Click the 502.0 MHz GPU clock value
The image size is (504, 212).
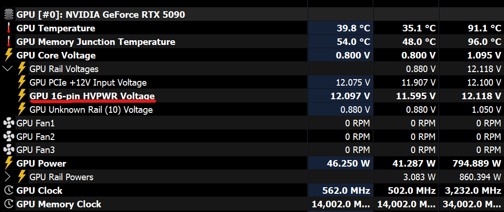coord(412,190)
